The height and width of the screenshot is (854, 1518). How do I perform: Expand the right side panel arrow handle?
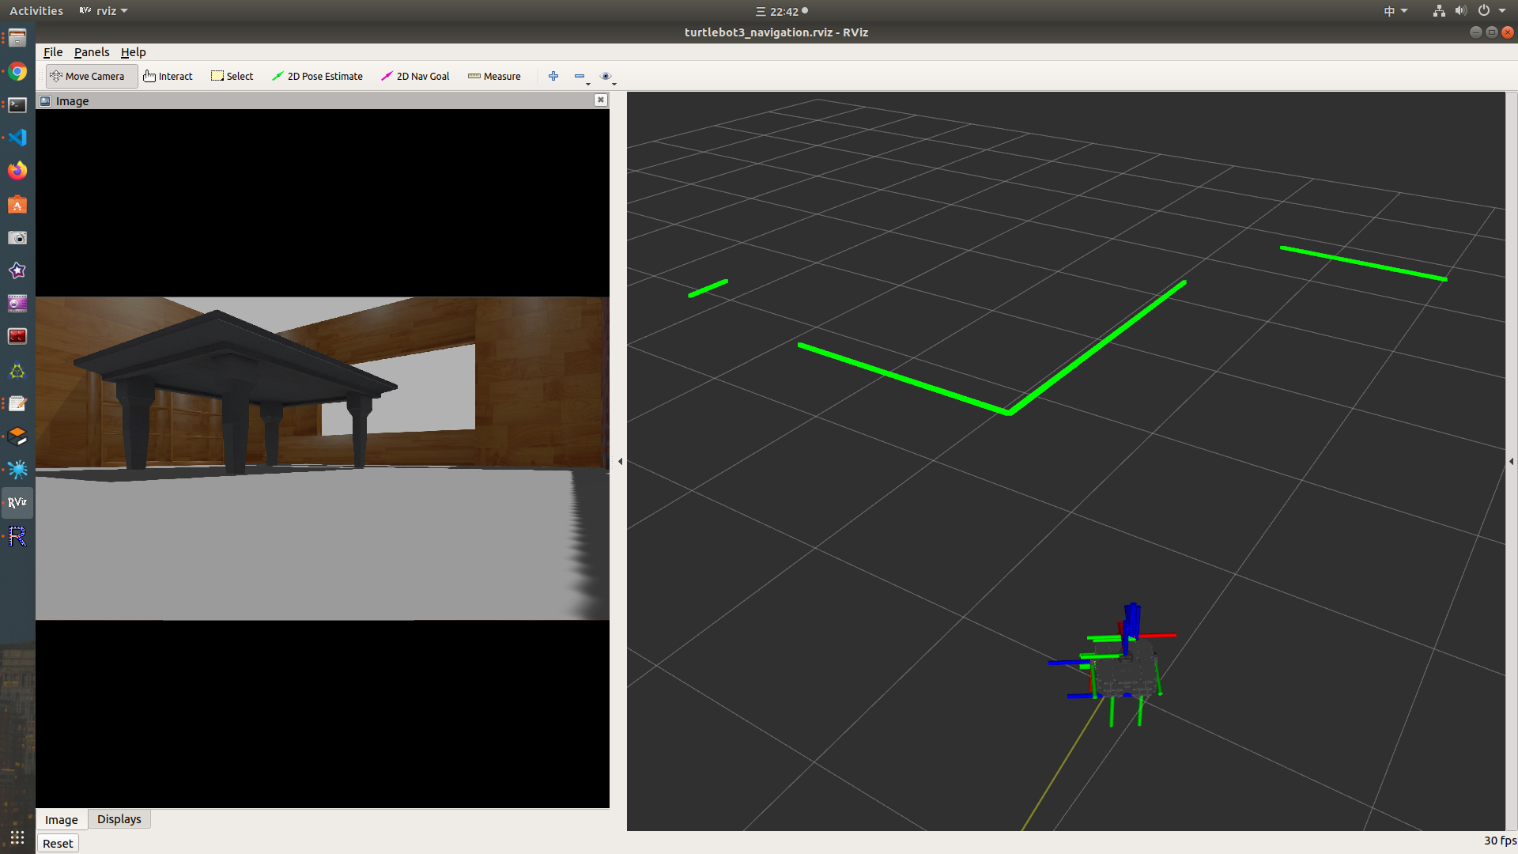1511,461
